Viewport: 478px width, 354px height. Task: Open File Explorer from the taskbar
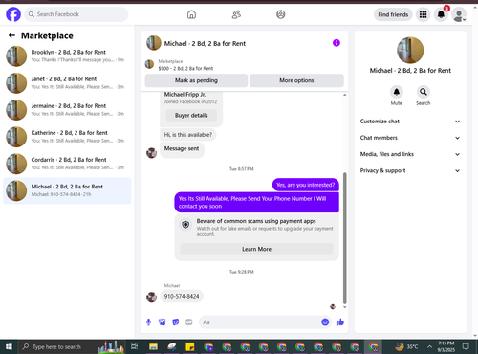click(153, 346)
